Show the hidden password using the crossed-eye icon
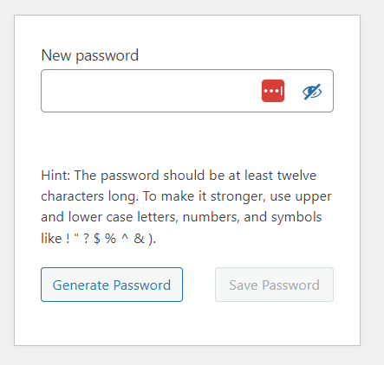The image size is (384, 365). (312, 92)
